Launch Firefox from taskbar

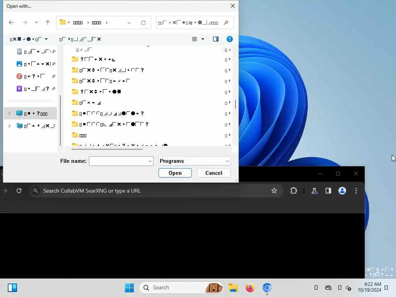250,288
